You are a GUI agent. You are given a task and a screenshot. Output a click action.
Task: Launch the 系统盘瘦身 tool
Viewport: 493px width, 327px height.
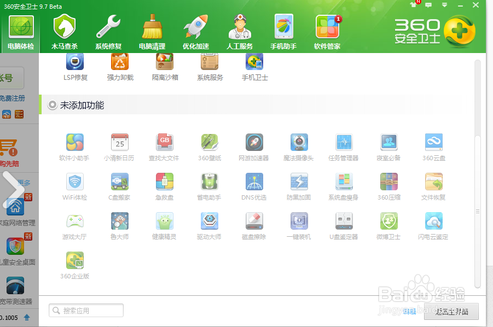344,182
